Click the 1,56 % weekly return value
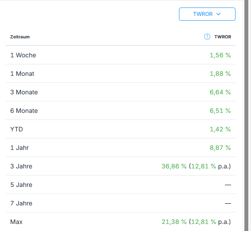Viewport: 251px width, 231px height. coord(220,55)
